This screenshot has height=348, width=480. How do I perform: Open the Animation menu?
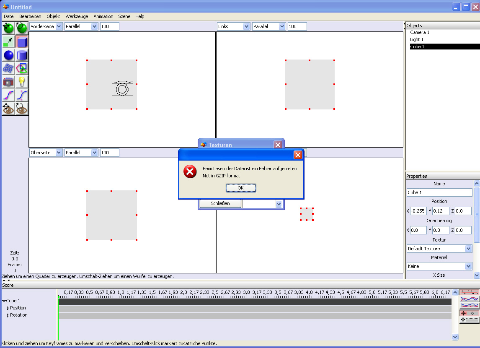point(103,16)
